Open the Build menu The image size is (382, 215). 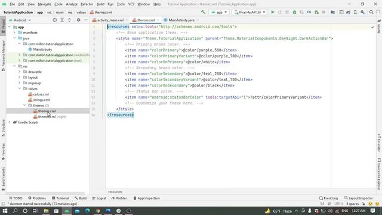click(x=100, y=4)
